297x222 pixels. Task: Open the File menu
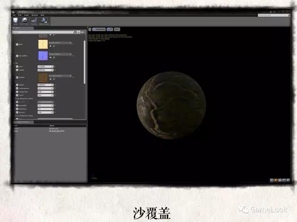[14, 15]
